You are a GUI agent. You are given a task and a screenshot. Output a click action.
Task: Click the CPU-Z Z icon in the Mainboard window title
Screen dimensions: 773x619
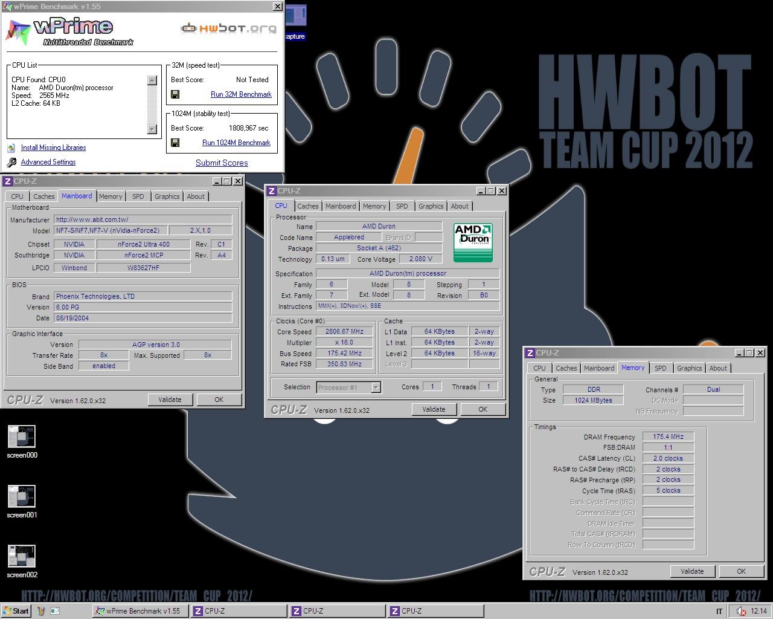coord(8,181)
